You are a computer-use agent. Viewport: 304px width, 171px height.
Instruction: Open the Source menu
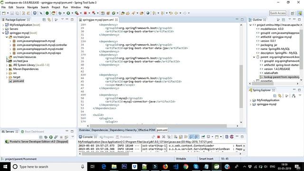point(20,7)
